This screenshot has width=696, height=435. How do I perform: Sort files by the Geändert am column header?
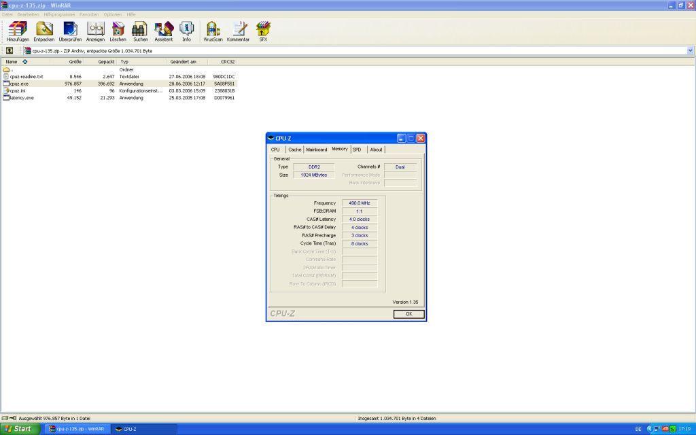[x=187, y=62]
